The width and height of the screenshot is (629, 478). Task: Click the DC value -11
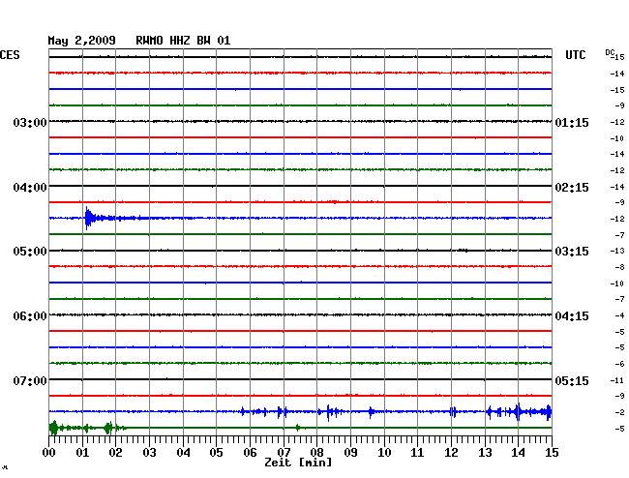[x=617, y=380]
